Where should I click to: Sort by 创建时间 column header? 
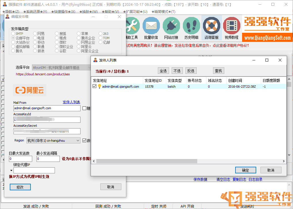click(x=244, y=80)
